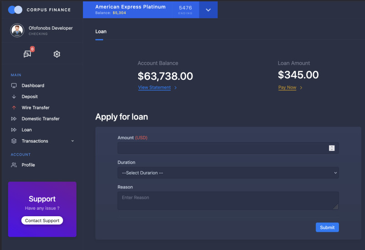Expand the Transactions submenu chevron
365x250 pixels.
73,141
